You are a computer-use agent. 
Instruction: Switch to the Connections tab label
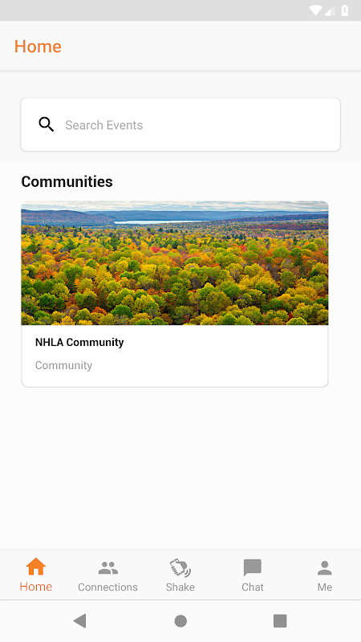click(107, 587)
